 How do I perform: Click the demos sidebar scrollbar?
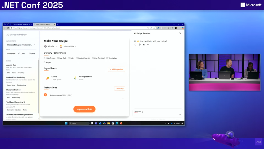click(38, 86)
